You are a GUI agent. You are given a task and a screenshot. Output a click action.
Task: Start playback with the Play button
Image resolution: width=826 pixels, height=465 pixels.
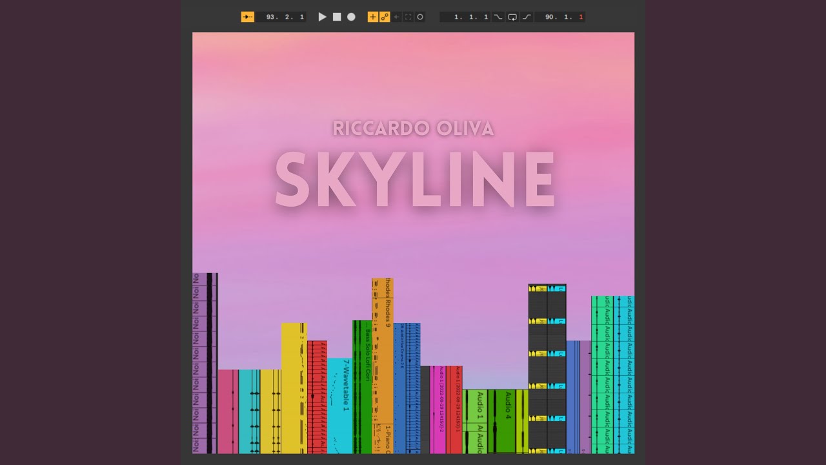pyautogui.click(x=322, y=17)
